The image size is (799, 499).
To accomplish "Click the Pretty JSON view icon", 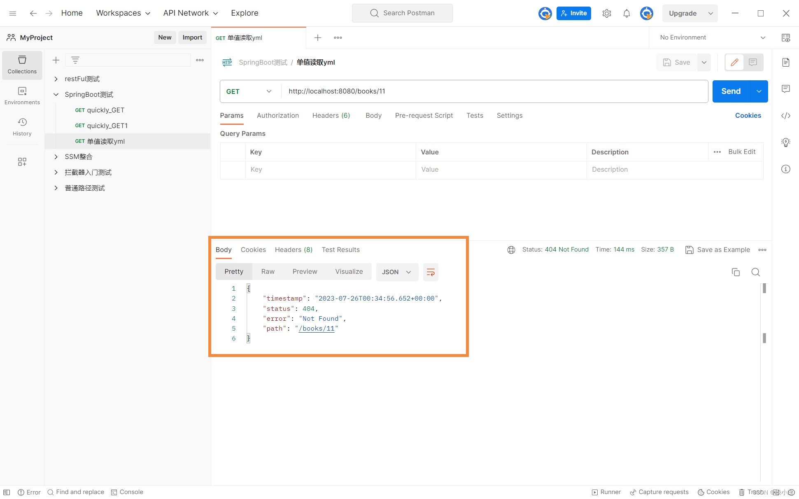I will point(430,271).
